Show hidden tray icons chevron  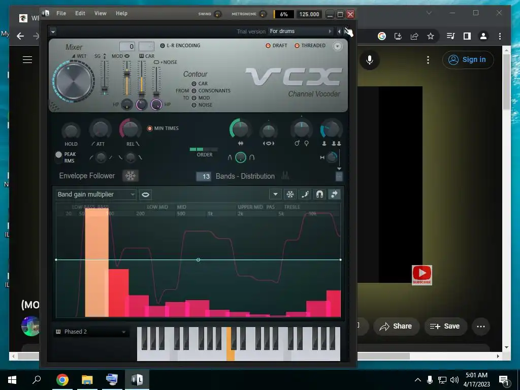(x=418, y=380)
